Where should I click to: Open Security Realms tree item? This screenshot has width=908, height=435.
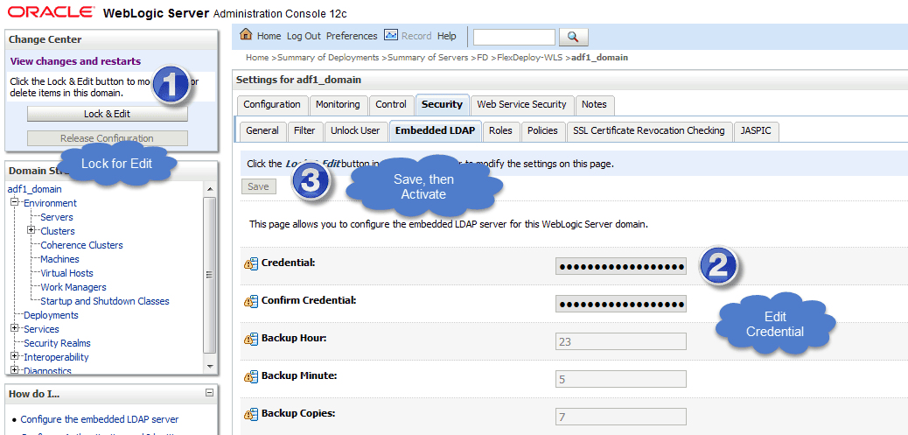58,343
